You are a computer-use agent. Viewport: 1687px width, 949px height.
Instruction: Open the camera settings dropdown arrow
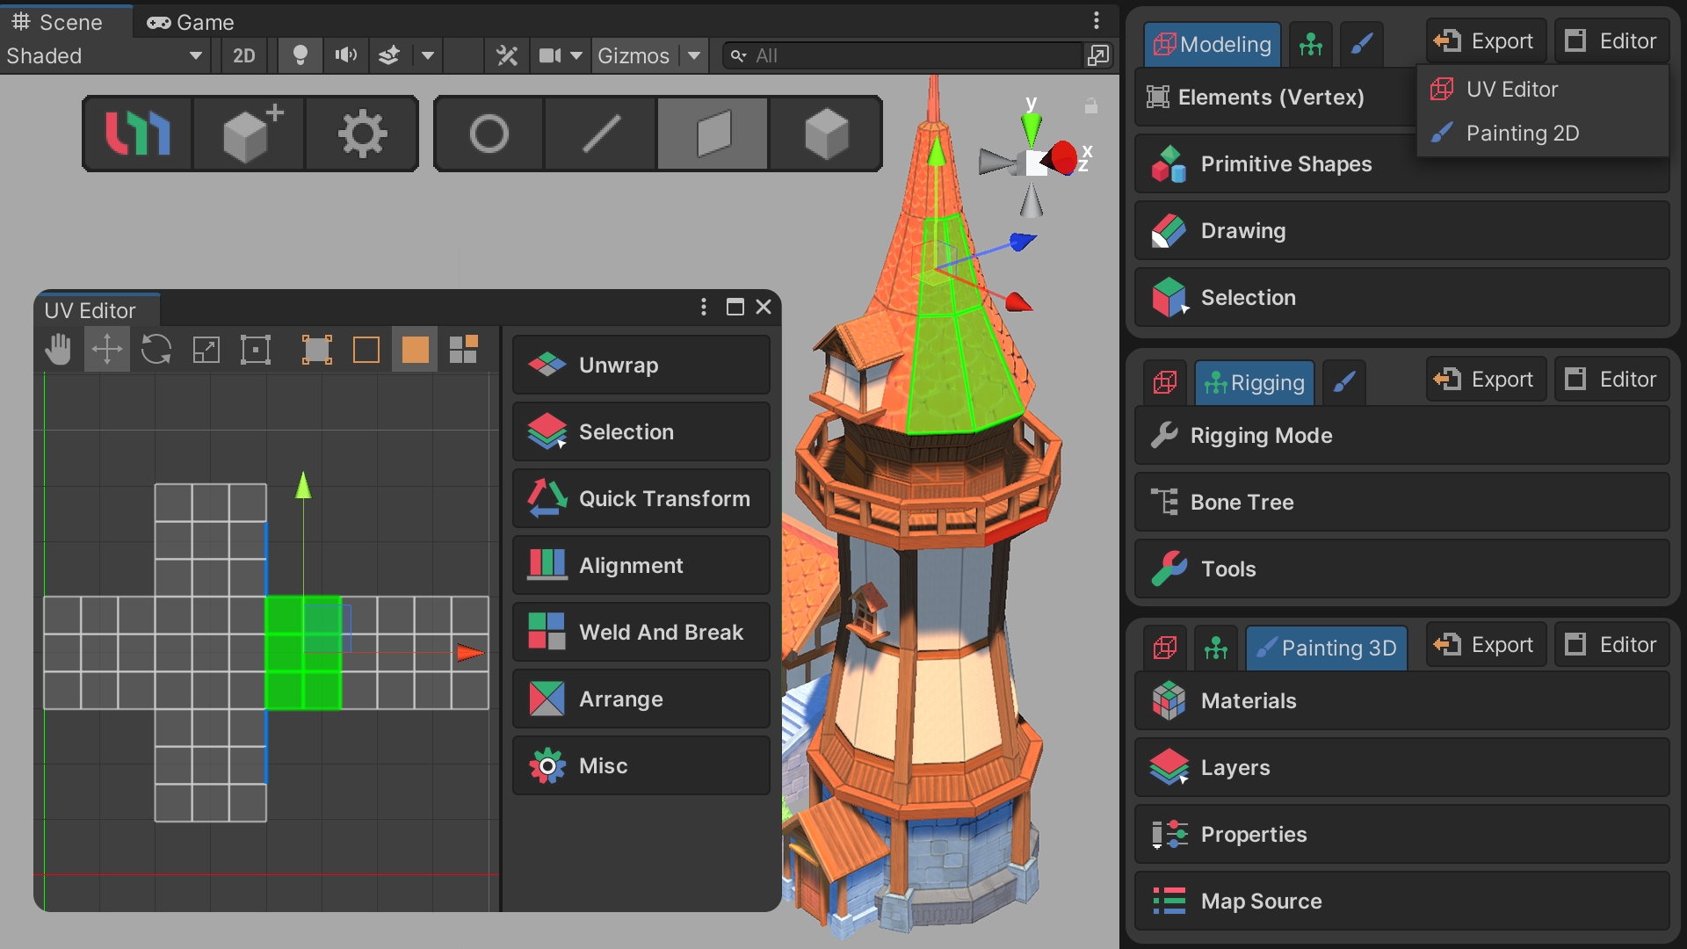point(578,55)
